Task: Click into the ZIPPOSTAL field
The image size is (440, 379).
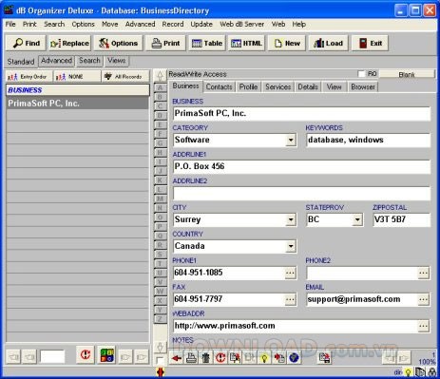Action: click(401, 219)
